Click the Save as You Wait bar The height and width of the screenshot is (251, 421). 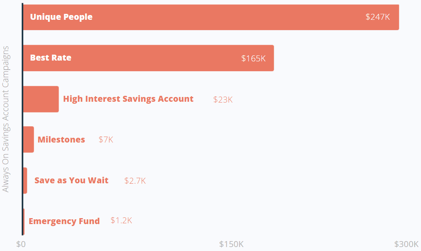pos(25,181)
